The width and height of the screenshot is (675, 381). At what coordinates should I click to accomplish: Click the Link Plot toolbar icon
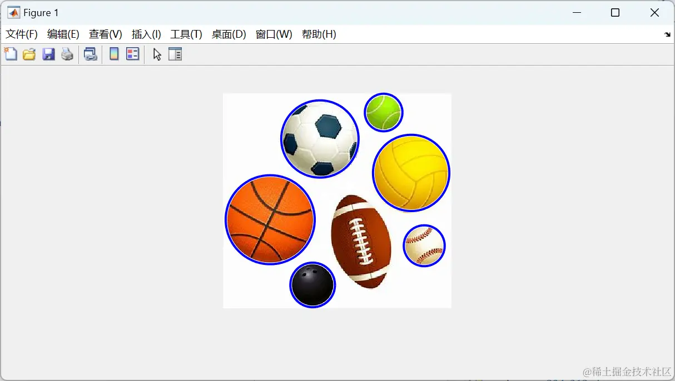pyautogui.click(x=90, y=54)
